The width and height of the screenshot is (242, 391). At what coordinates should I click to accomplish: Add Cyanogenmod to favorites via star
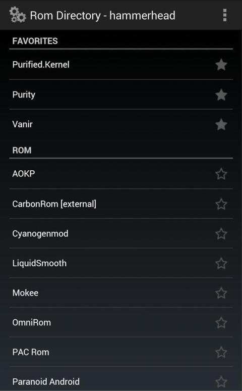click(221, 234)
